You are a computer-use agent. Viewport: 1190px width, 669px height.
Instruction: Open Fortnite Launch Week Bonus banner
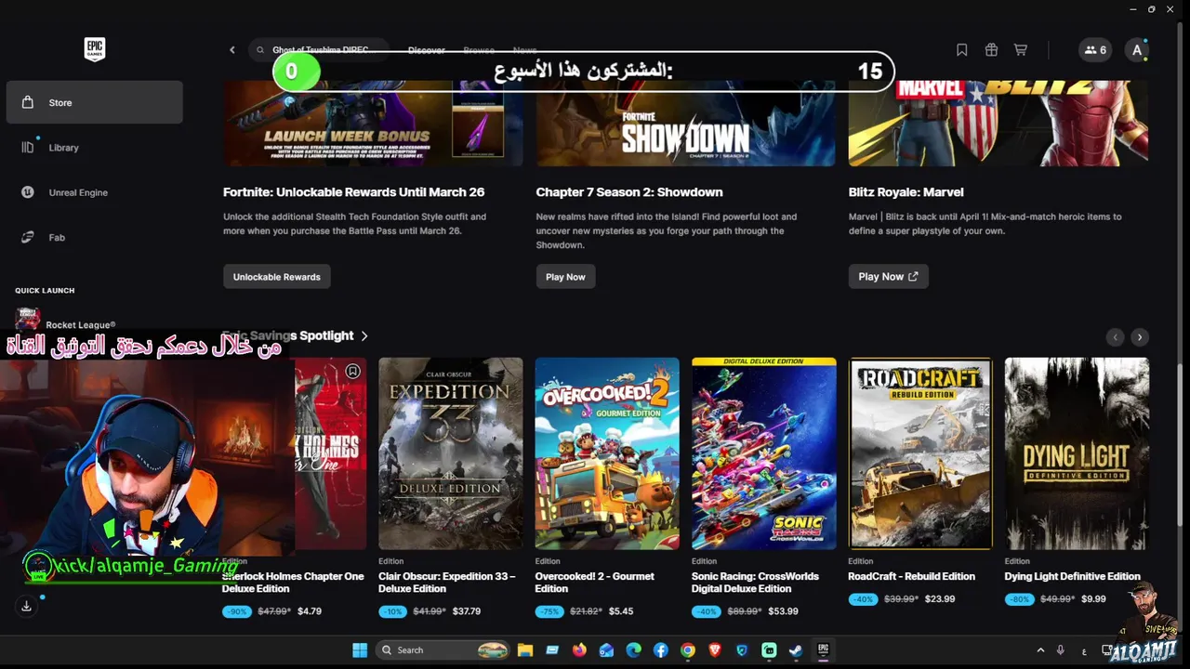(x=373, y=124)
